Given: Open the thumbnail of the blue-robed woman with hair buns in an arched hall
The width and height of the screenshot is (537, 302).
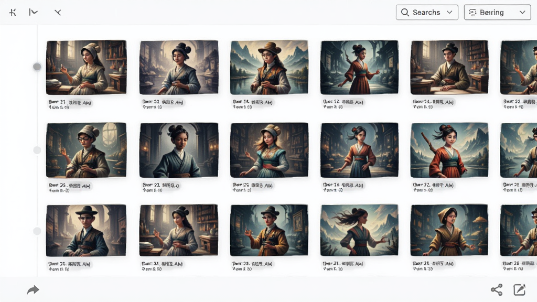Looking at the screenshot, I should pos(179,67).
